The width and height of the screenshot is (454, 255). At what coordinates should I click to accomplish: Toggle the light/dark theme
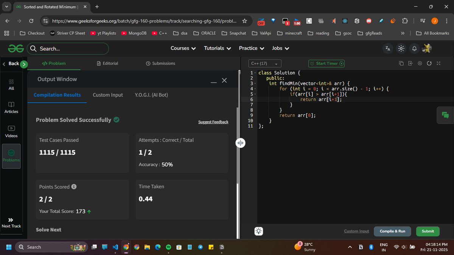(x=401, y=48)
